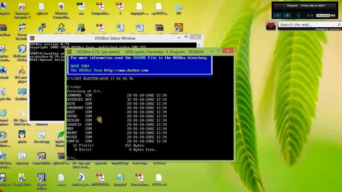
Task: Click the DOSBox icon in the main DOSBox title bar
Action: point(69,52)
